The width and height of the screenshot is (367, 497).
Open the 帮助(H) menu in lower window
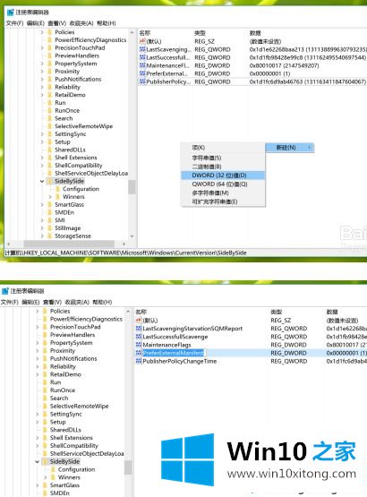tap(102, 302)
